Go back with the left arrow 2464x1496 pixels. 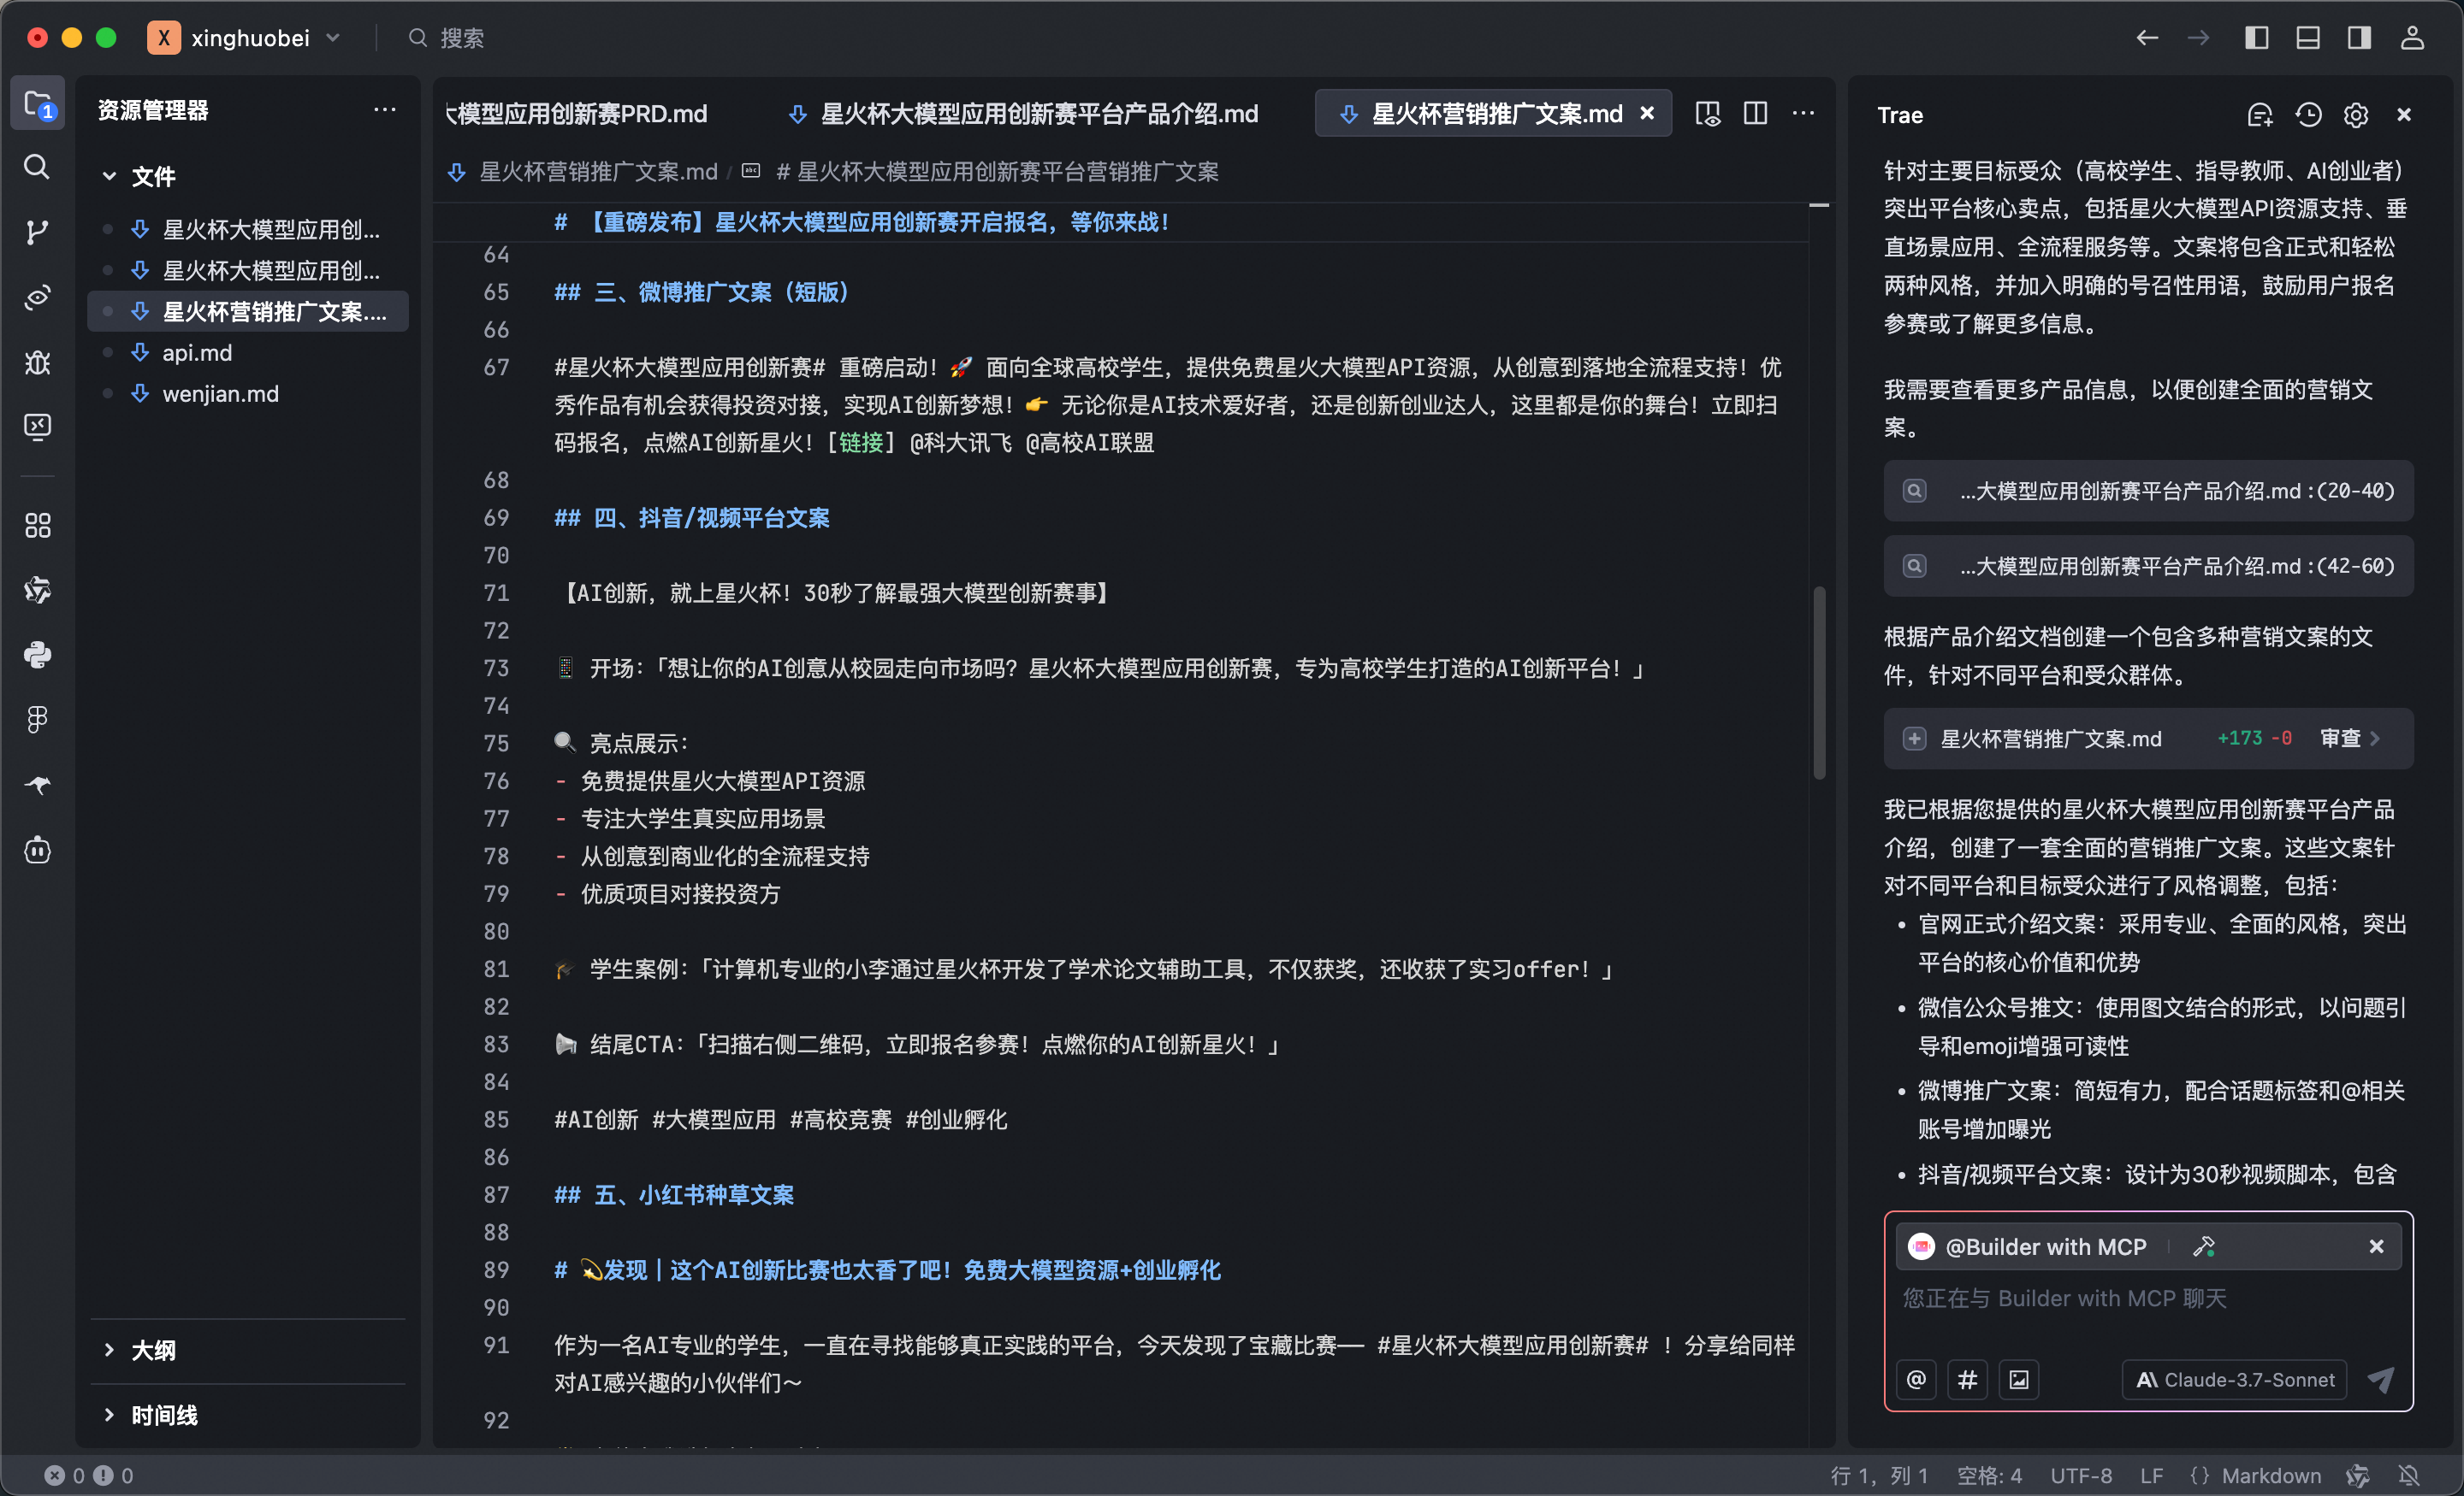pyautogui.click(x=2147, y=38)
